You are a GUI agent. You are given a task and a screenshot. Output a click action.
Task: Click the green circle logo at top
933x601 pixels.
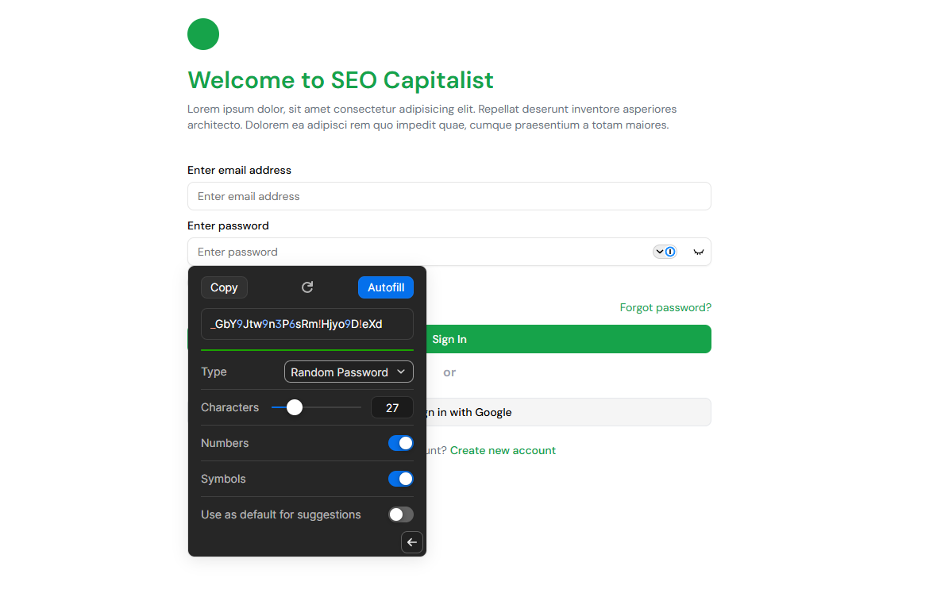click(202, 34)
